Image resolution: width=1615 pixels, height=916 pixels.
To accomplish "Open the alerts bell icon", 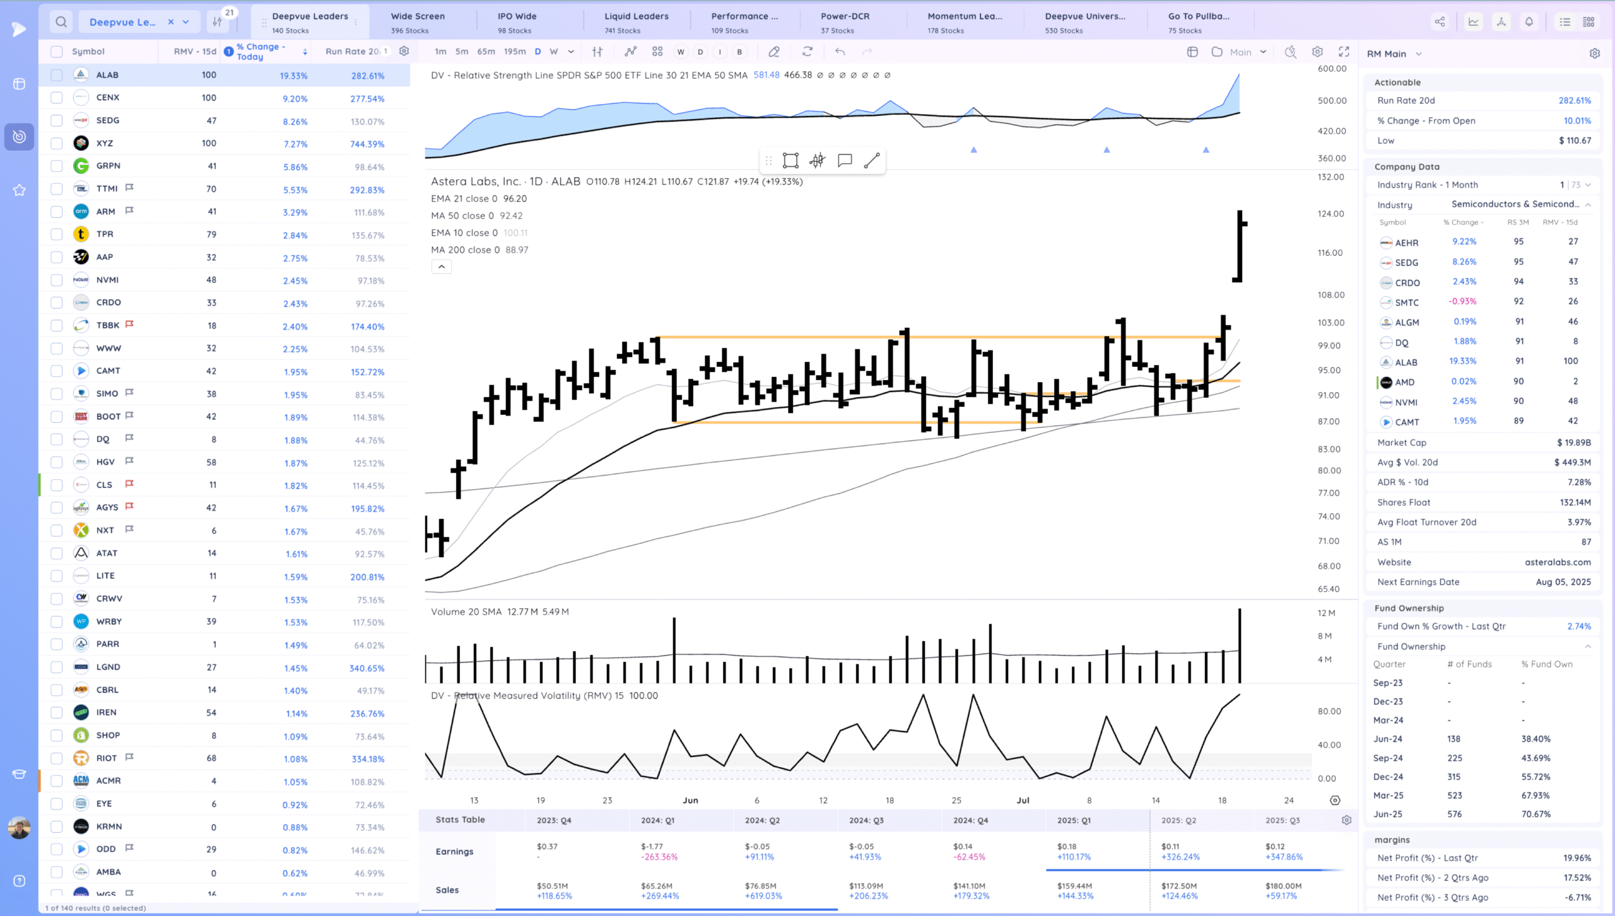I will 1529,22.
